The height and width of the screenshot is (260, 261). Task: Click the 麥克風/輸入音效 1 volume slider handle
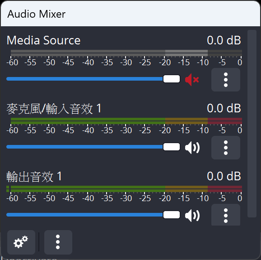pyautogui.click(x=172, y=147)
